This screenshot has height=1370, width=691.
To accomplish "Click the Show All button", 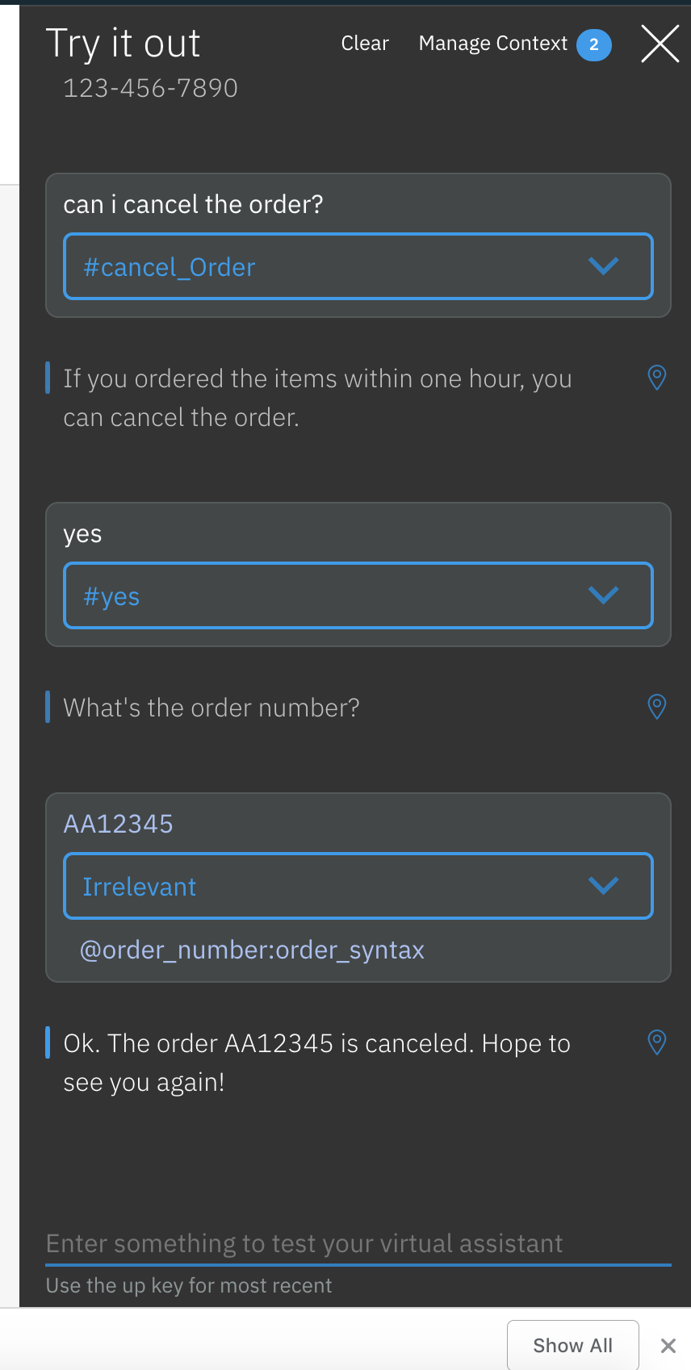I will [573, 1345].
